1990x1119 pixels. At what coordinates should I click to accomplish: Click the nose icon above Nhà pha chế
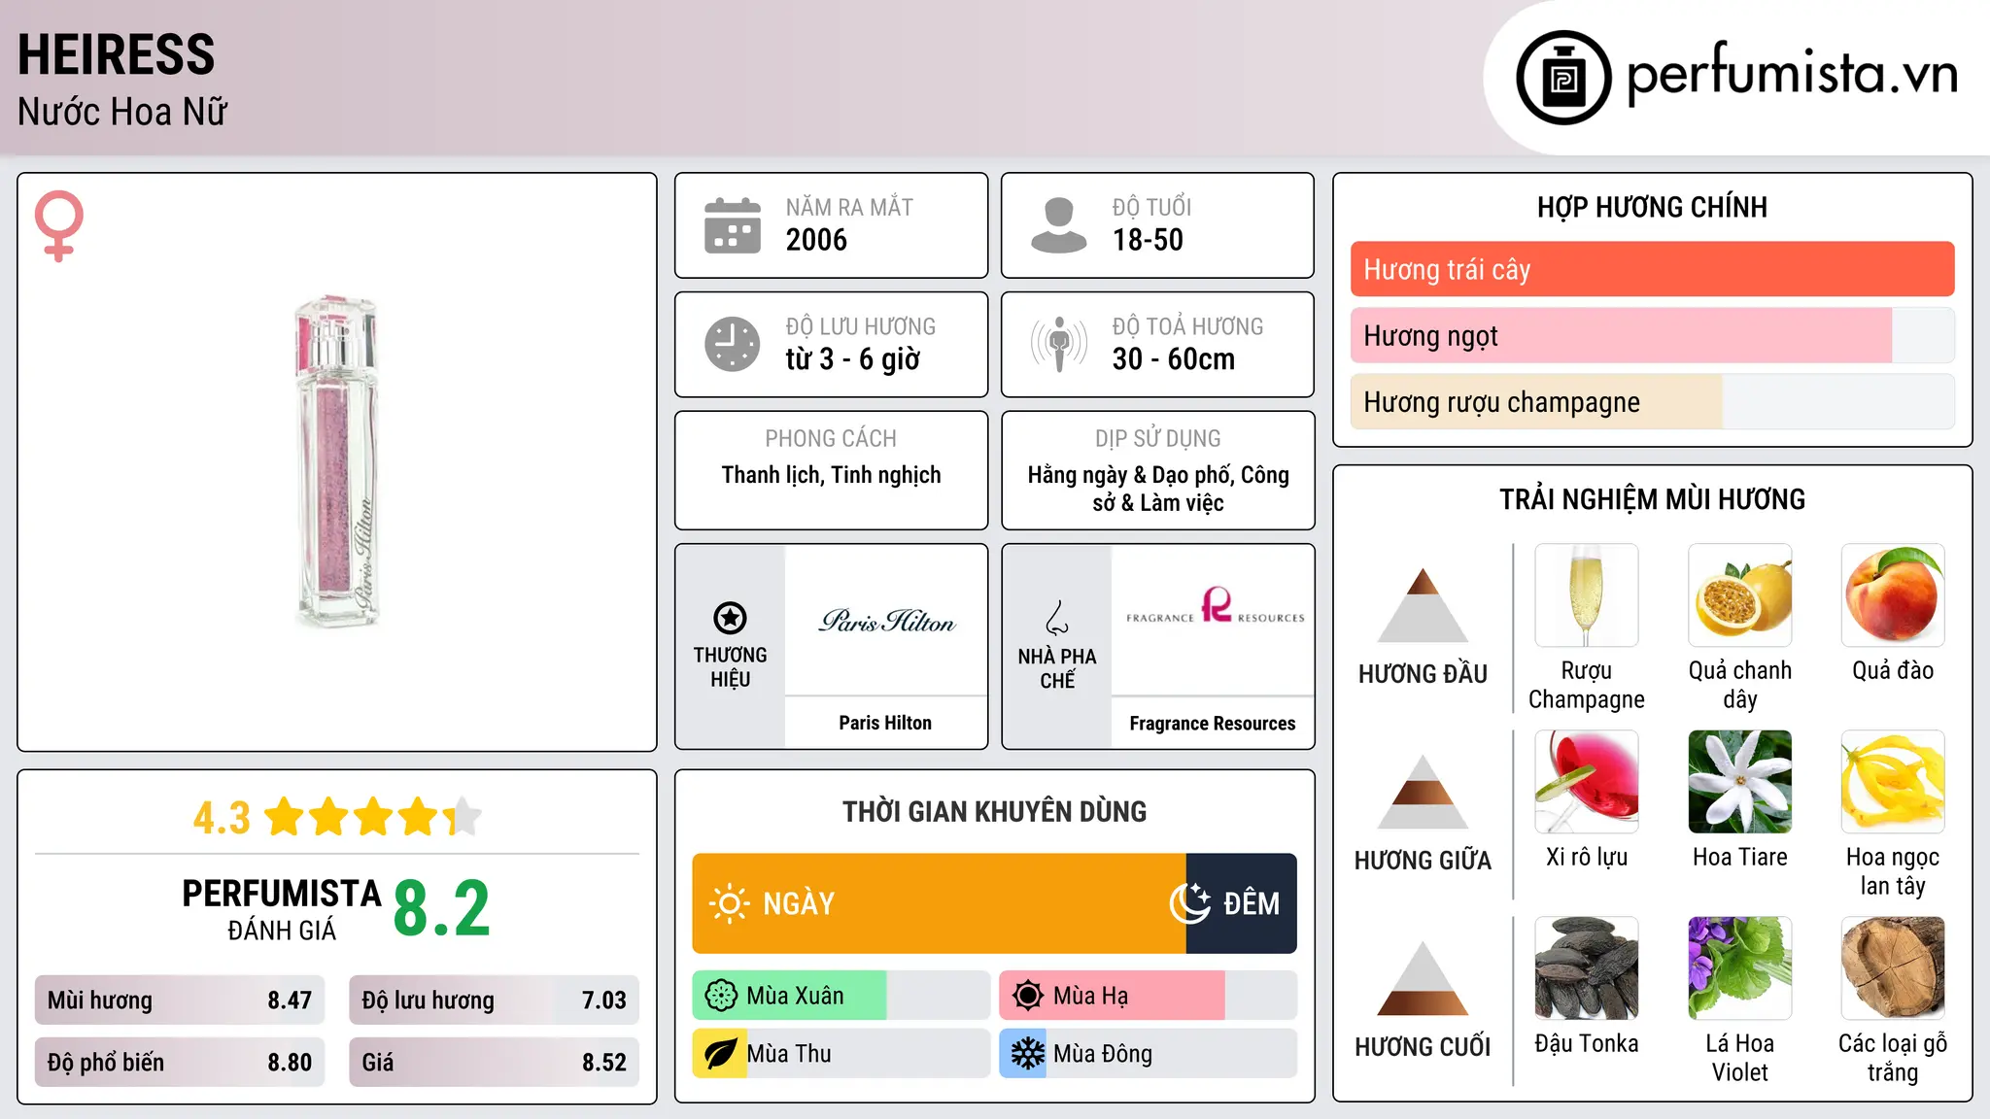[1057, 618]
